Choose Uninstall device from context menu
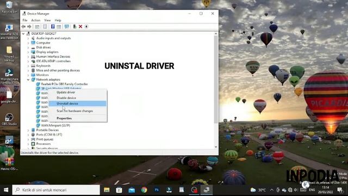Screen dimensions: 348x196 tap(78, 103)
